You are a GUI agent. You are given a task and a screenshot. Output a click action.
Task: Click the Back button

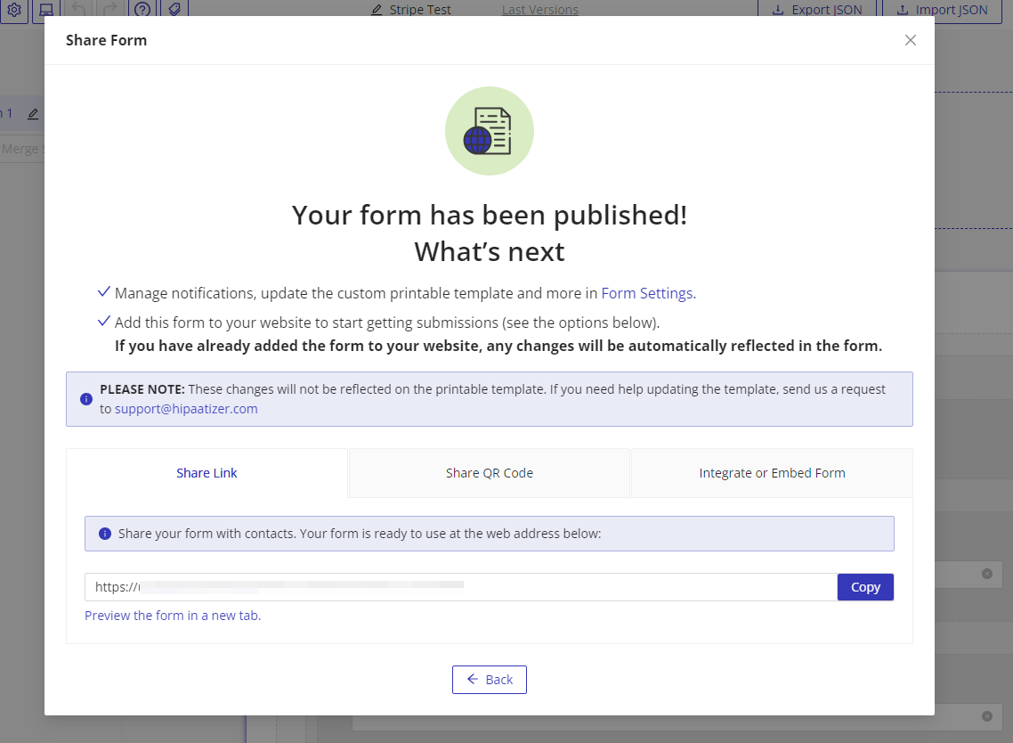(x=489, y=680)
